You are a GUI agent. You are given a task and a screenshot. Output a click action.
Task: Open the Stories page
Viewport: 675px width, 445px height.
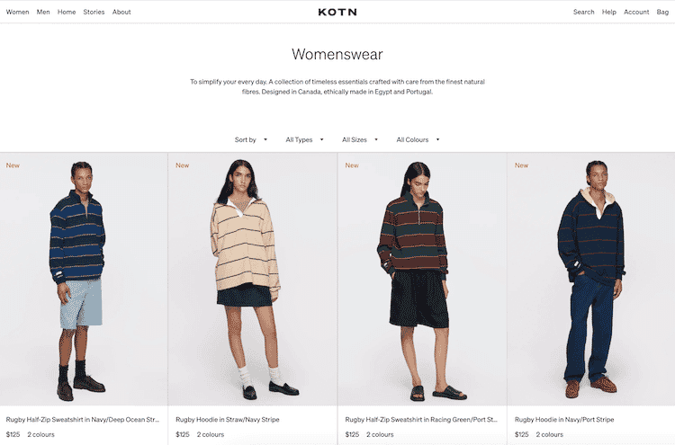pyautogui.click(x=94, y=12)
